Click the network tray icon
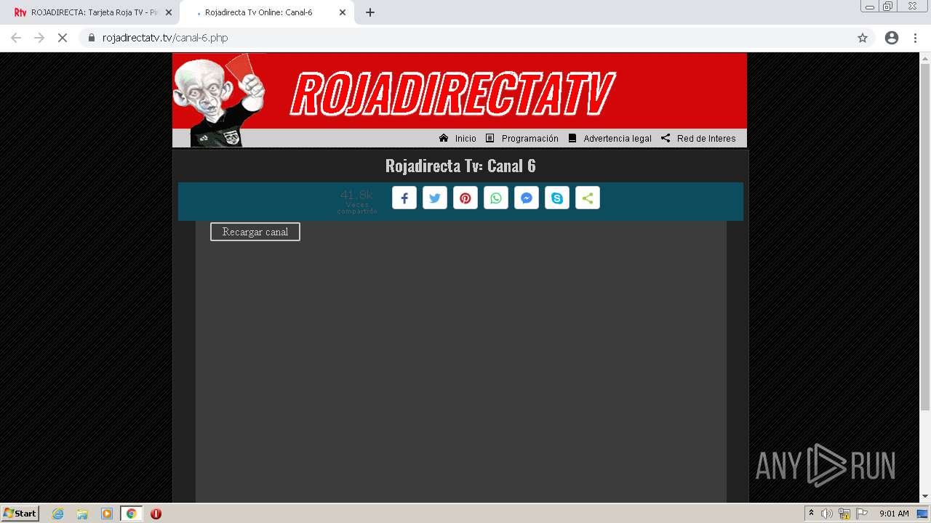Screen dimensions: 931x523 pyautogui.click(x=844, y=514)
